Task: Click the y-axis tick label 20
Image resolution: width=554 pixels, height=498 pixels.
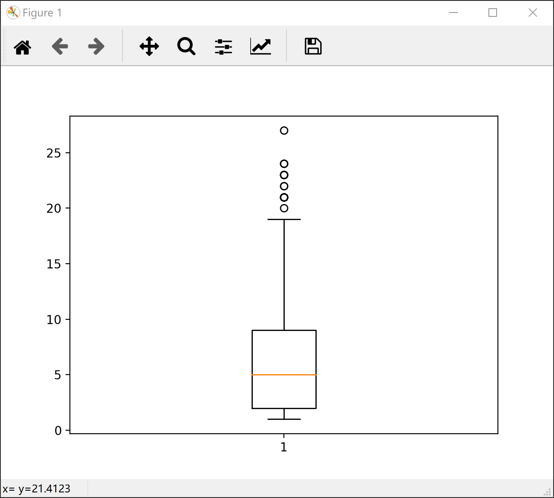Action: pos(54,208)
